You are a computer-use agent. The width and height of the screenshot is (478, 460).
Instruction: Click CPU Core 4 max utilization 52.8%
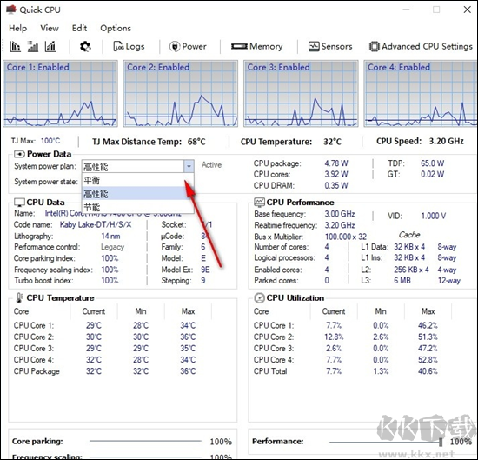428,360
